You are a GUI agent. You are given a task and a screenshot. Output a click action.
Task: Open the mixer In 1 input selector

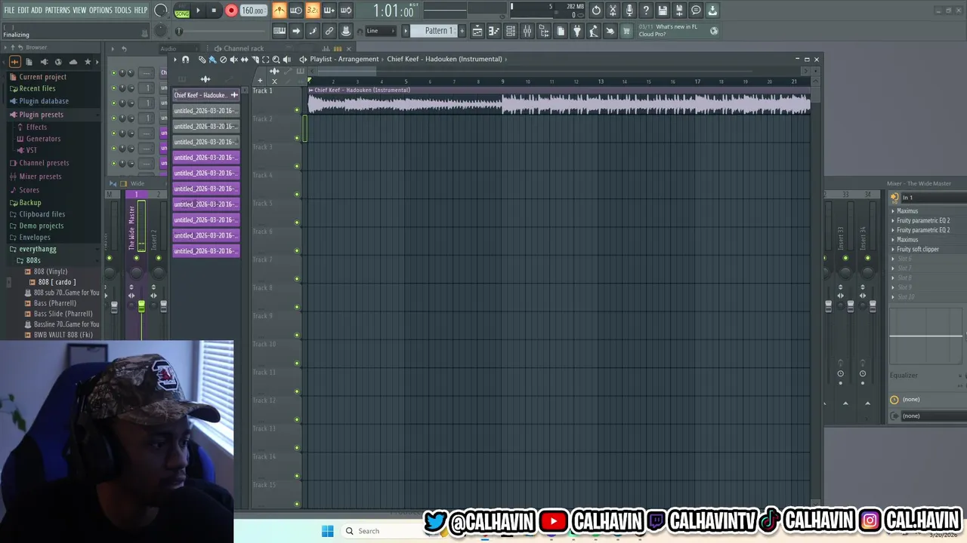click(x=933, y=198)
